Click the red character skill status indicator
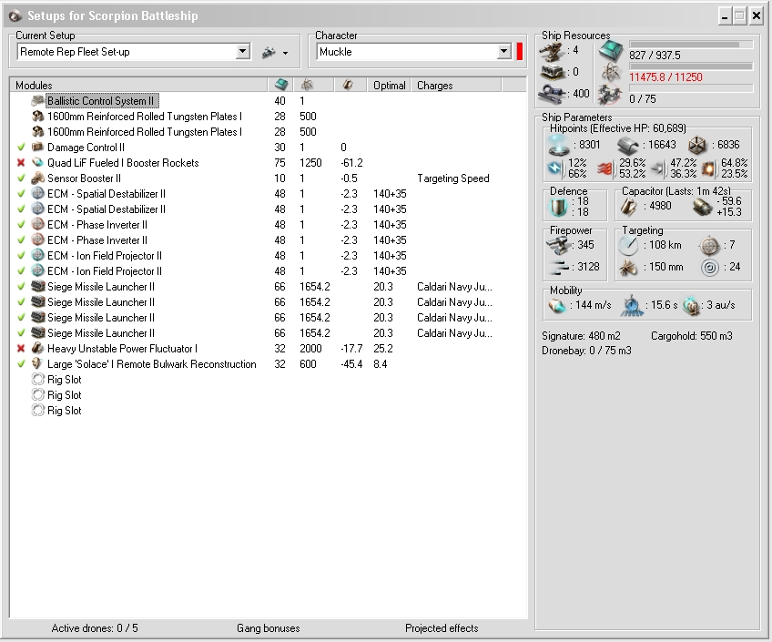Screen dimensions: 772x642 click(x=520, y=51)
